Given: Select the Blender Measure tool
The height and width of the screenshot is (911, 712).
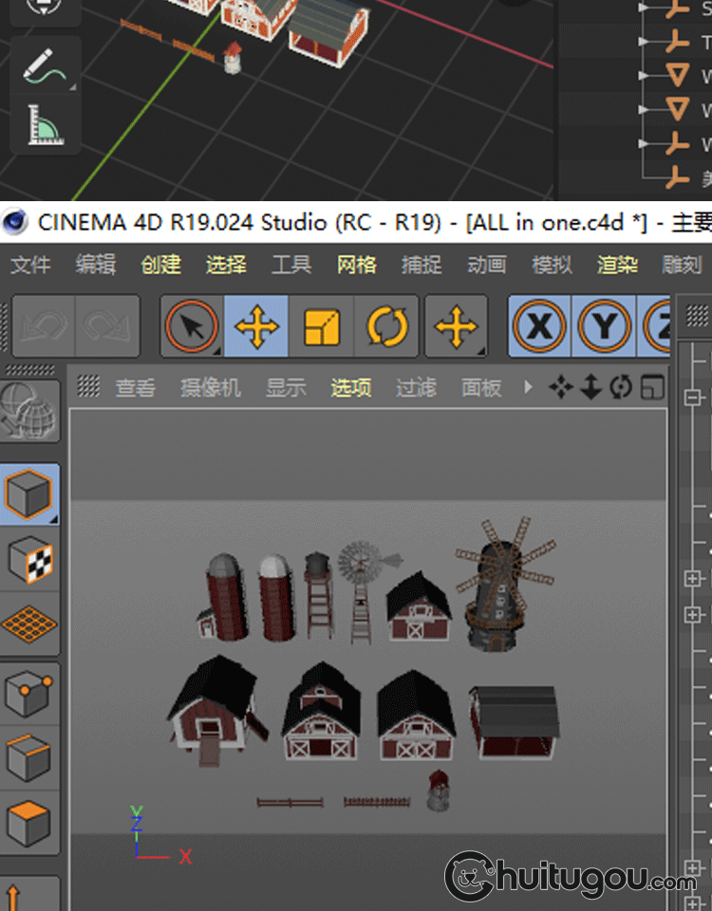Looking at the screenshot, I should [45, 124].
